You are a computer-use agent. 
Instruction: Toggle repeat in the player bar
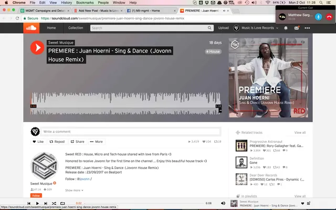pyautogui.click(x=62, y=203)
